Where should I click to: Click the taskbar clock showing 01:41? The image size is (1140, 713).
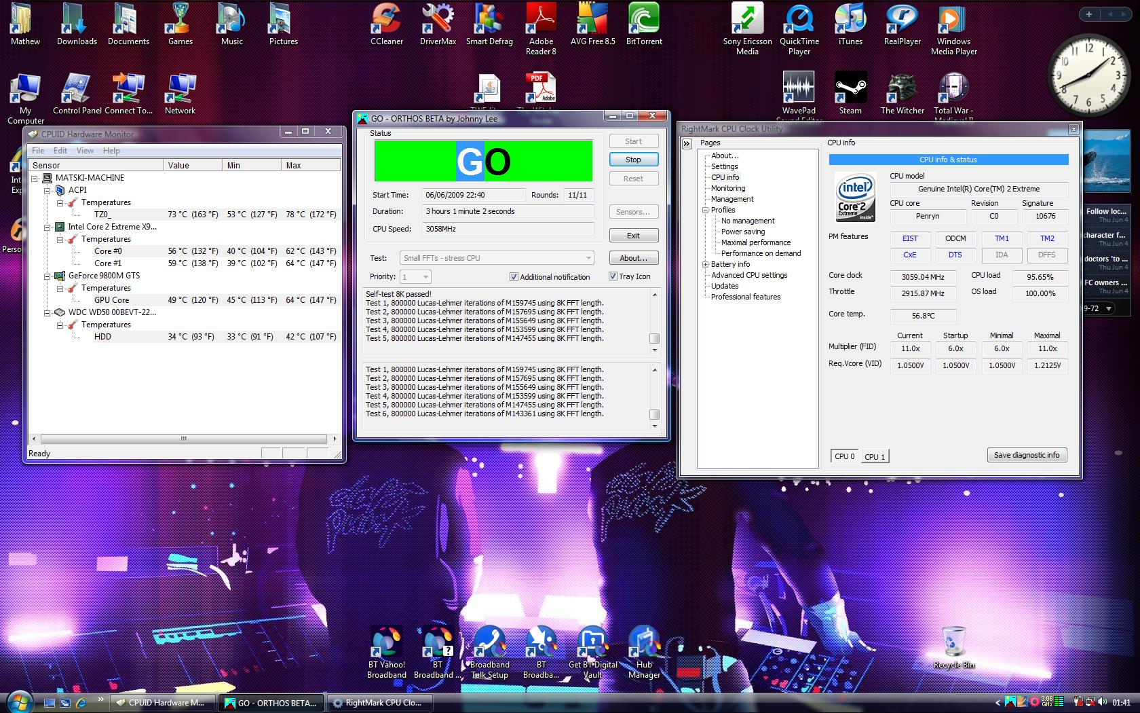coord(1122,703)
